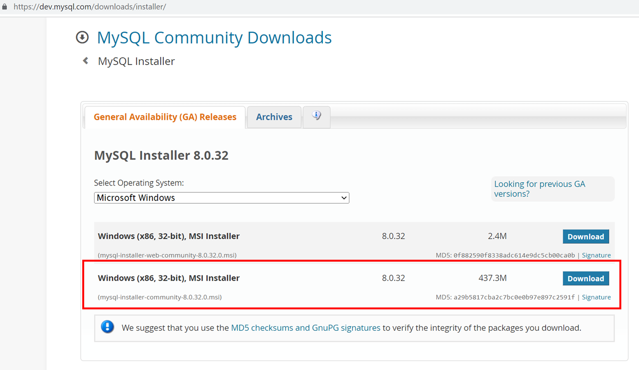Screen dimensions: 639x370
Task: Click the MySQL Community Downloads heading link
Action: tap(214, 37)
